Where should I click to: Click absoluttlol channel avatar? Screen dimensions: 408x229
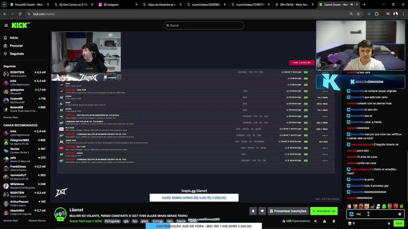pyautogui.click(x=6, y=212)
